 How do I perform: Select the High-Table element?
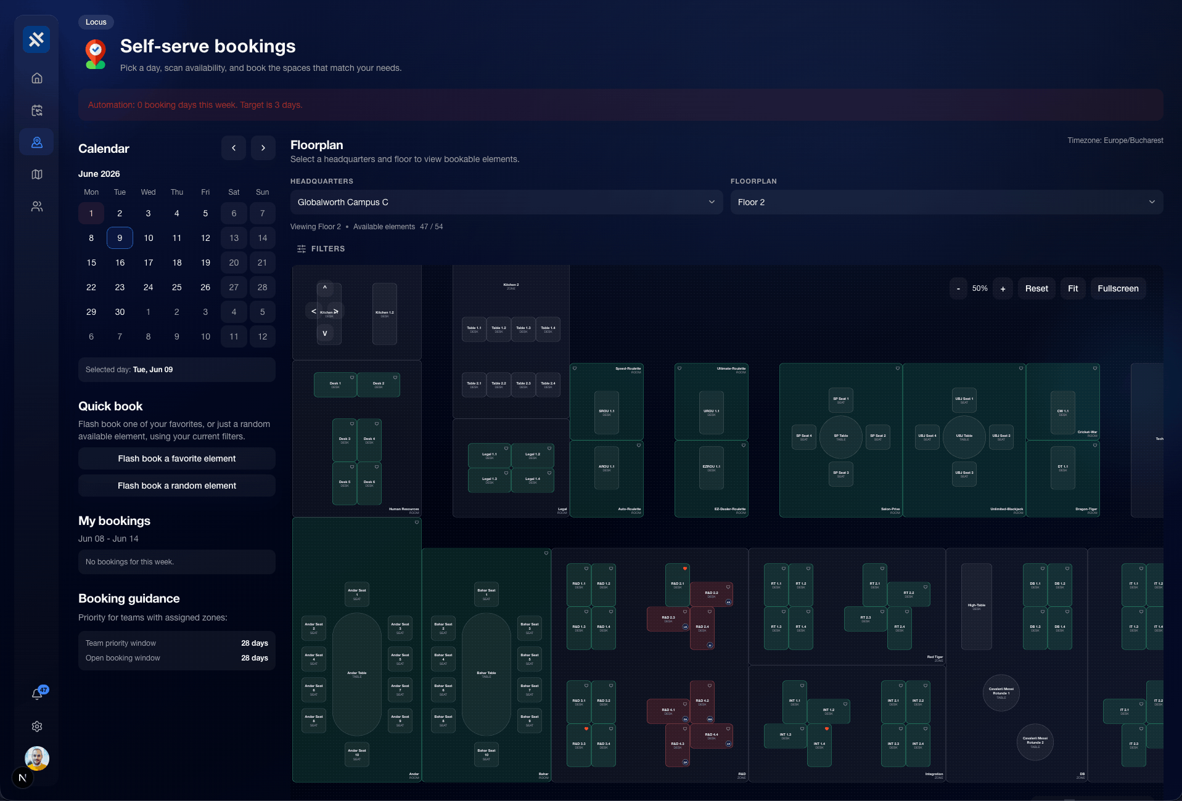[977, 607]
